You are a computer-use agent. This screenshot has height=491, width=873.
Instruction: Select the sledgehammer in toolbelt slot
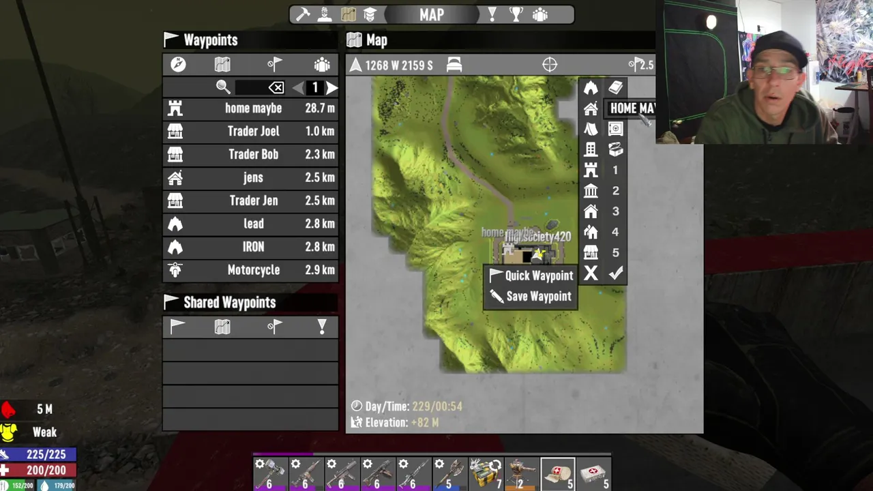pyautogui.click(x=270, y=475)
